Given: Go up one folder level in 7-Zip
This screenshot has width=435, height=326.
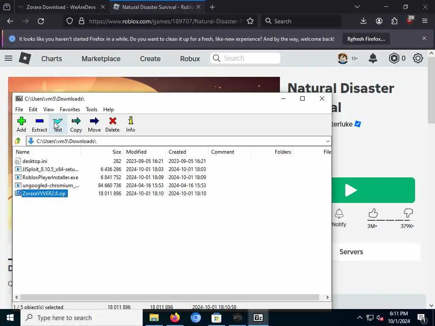Looking at the screenshot, I should pos(18,141).
